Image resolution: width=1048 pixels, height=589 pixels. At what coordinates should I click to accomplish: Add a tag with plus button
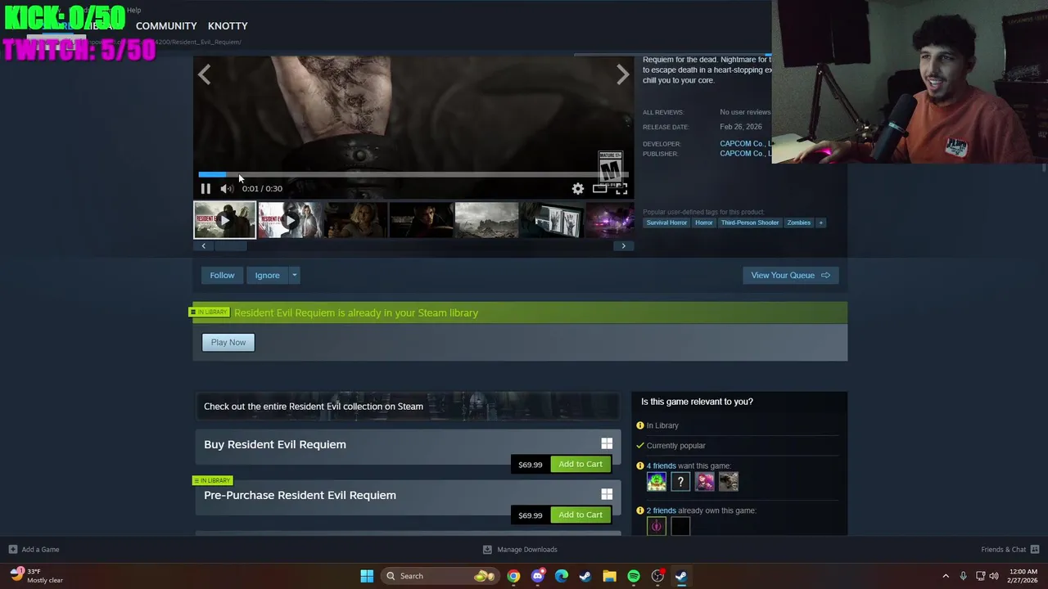tap(820, 223)
